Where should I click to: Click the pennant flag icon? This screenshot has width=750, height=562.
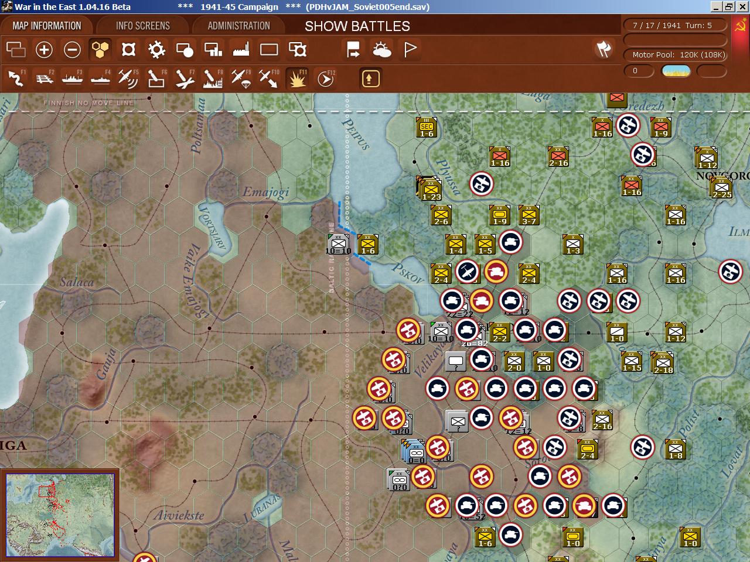(410, 50)
